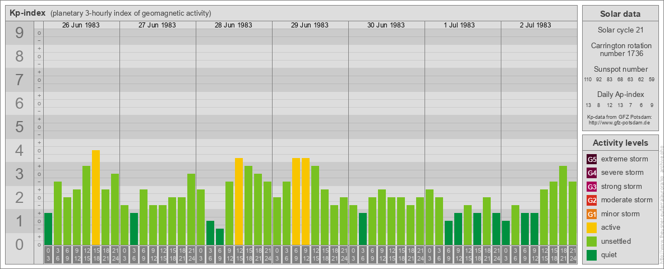Click sunspot number value 83
The width and height of the screenshot is (664, 269).
[x=610, y=80]
